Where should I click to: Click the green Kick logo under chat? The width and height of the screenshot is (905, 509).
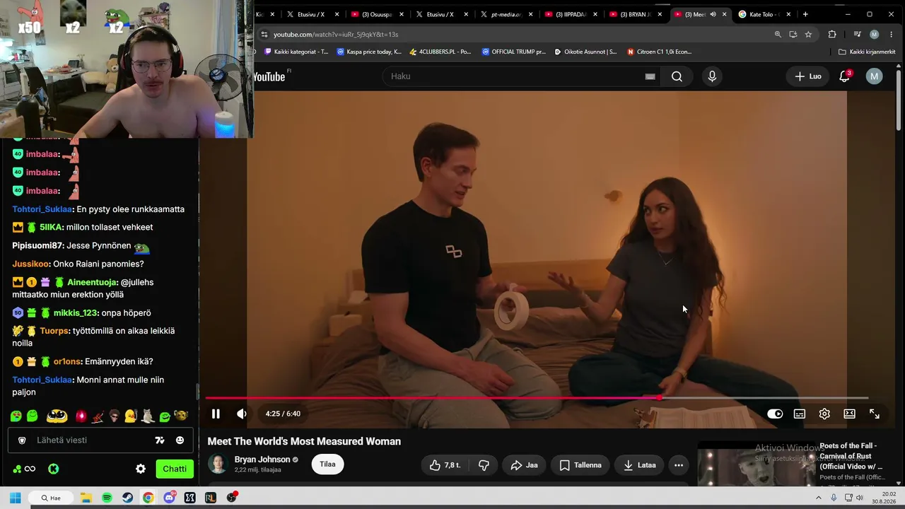(x=53, y=469)
